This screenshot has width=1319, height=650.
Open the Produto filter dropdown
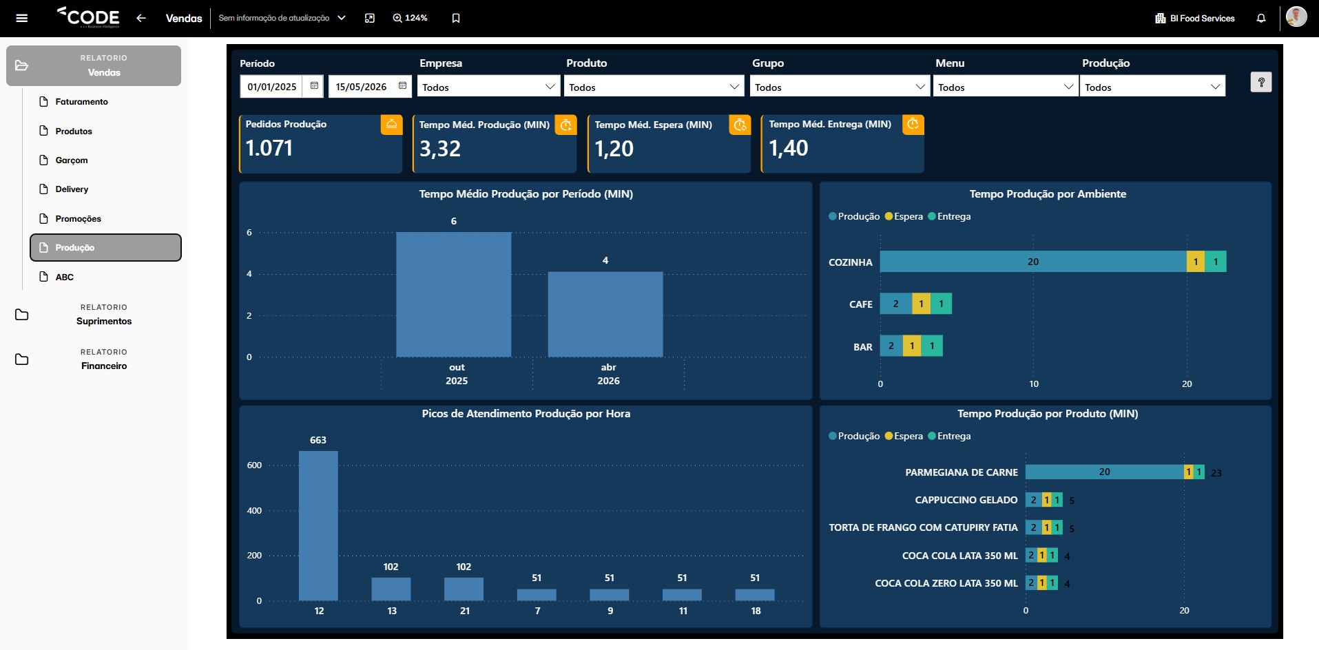654,87
